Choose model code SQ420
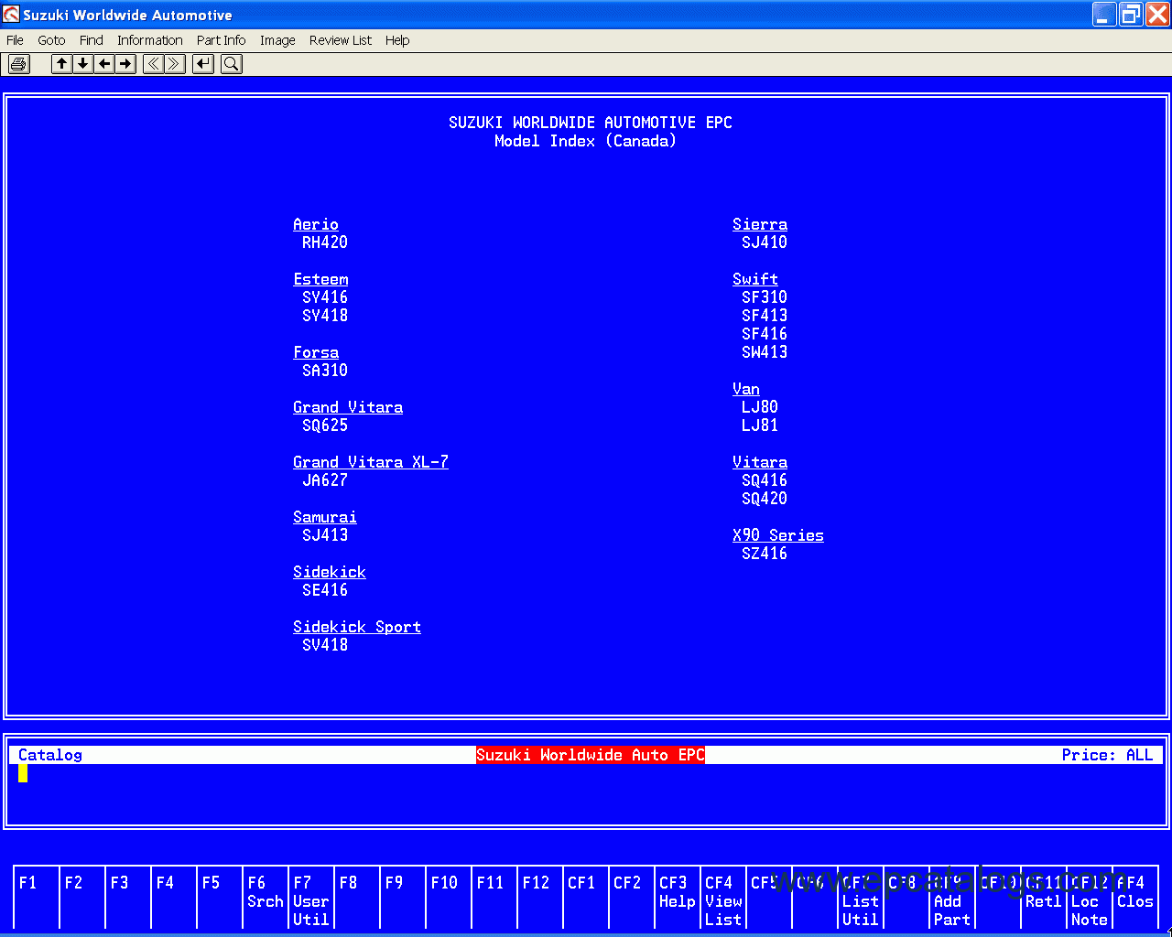This screenshot has height=937, width=1172. (765, 499)
